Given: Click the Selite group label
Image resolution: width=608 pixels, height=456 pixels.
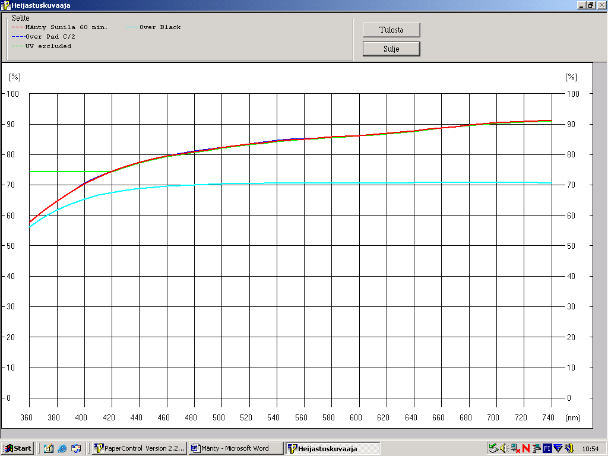Looking at the screenshot, I should [x=21, y=18].
